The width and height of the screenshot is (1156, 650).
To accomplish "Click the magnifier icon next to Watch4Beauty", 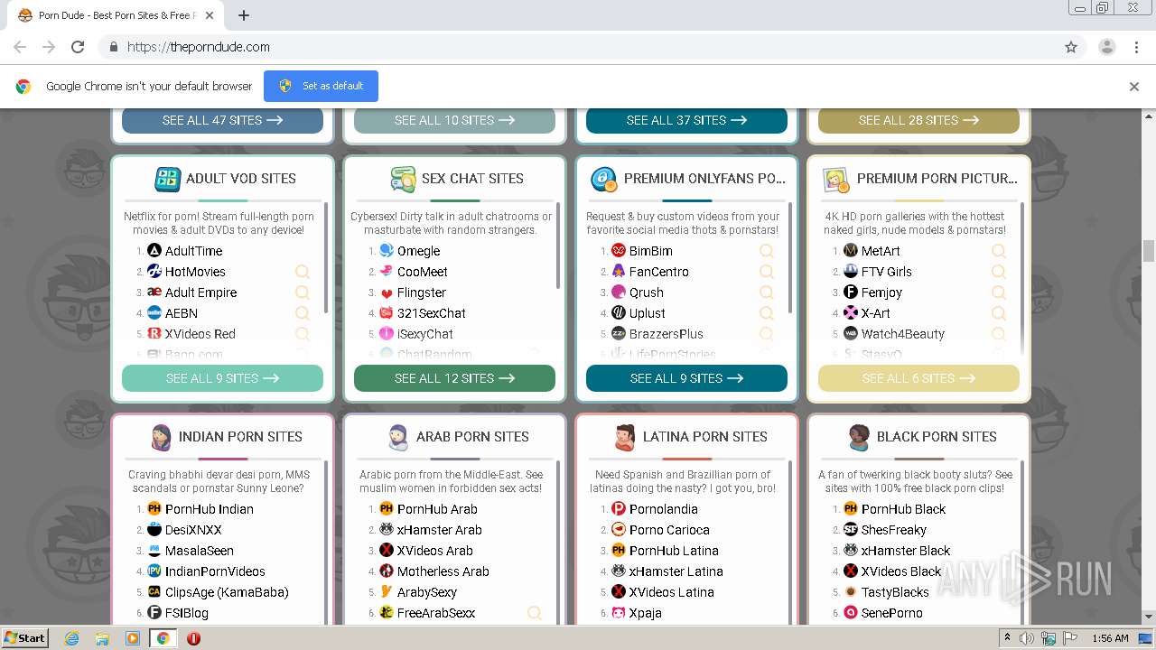I will coord(999,334).
